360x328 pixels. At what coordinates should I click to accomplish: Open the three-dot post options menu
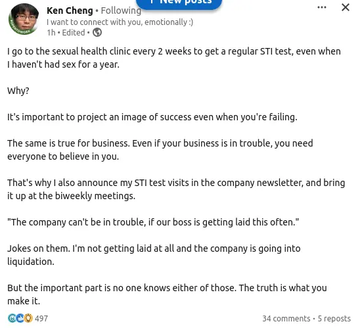tap(322, 7)
